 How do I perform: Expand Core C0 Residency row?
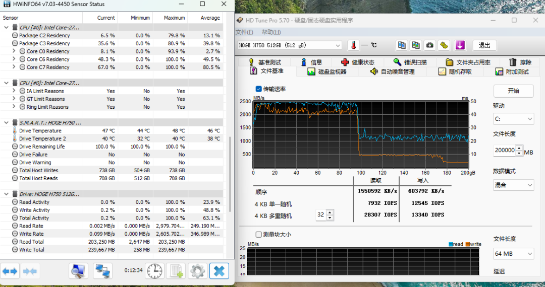pos(14,51)
